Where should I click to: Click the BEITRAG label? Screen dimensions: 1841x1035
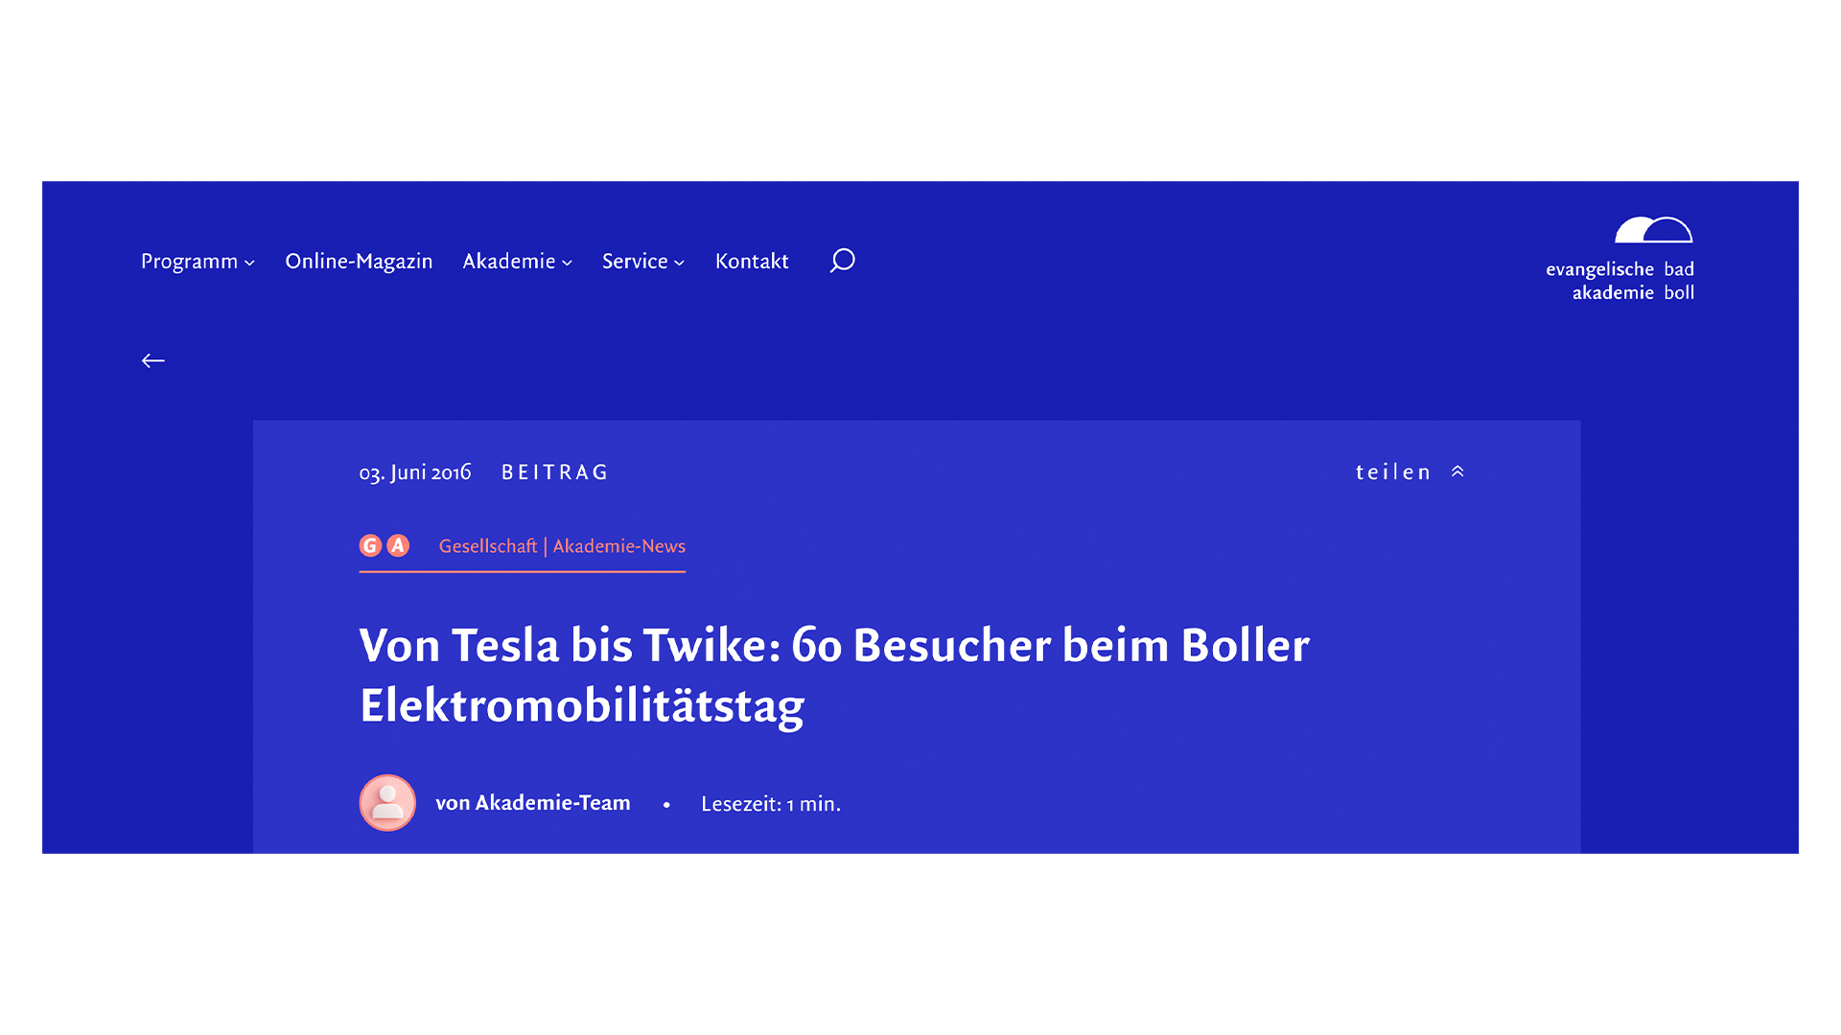555,471
